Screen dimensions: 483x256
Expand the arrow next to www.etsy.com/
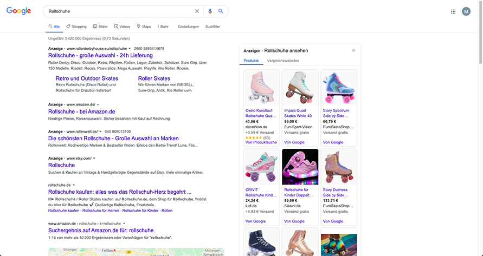[94, 159]
